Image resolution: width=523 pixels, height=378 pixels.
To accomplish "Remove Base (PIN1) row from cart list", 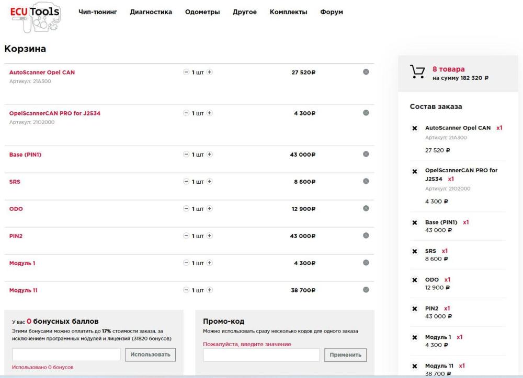I will click(x=366, y=154).
